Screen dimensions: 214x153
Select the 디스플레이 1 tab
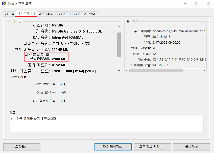point(26,14)
